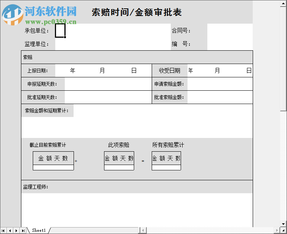Click the blank cell next to 合同号
This screenshot has height=234, width=287.
[x=230, y=30]
